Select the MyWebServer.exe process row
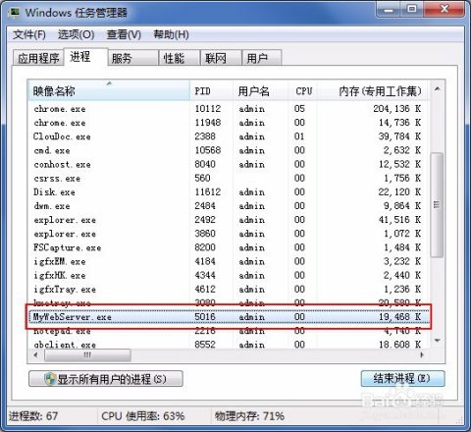This screenshot has height=432, width=471. click(x=228, y=317)
